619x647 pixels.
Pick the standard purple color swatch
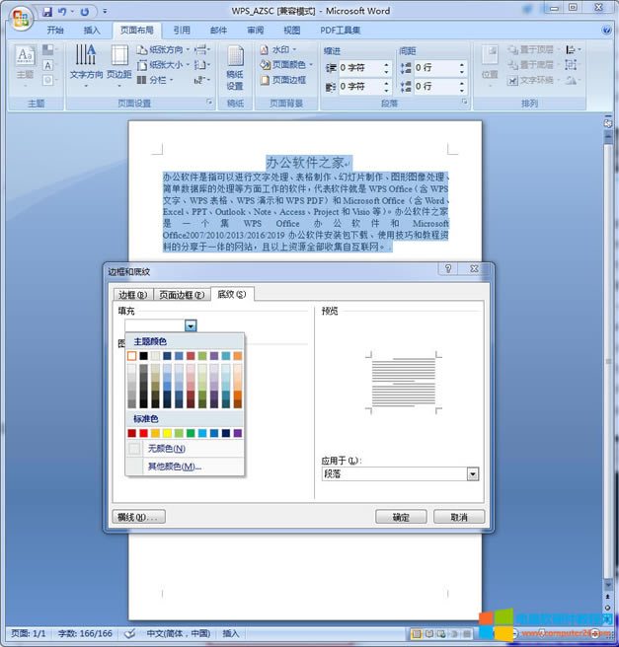pos(238,433)
